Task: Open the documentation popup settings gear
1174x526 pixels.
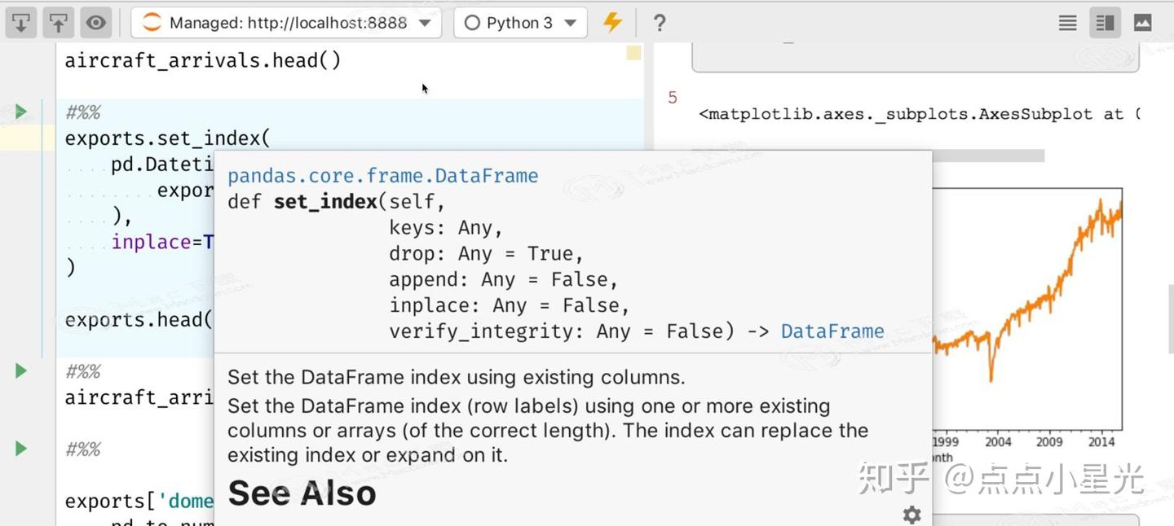Action: 911,515
